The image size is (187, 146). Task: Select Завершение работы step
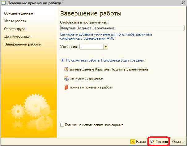[23, 44]
